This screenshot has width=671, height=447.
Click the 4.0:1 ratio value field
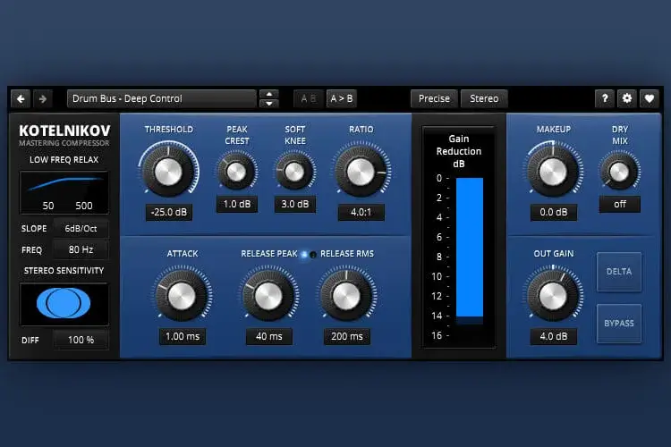361,213
